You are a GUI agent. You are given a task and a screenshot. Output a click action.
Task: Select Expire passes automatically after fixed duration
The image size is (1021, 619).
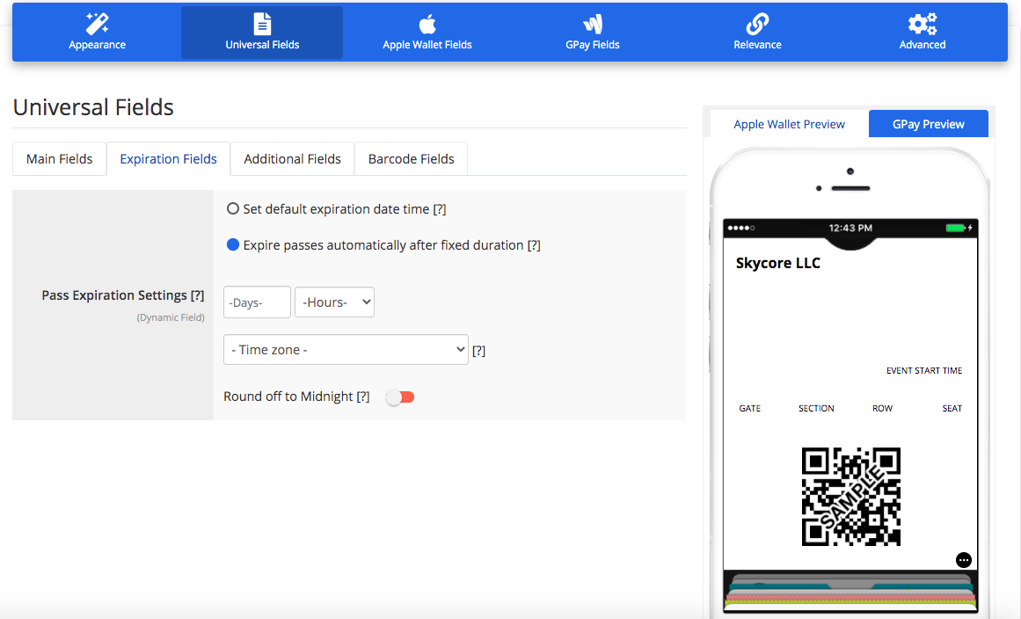pos(233,245)
